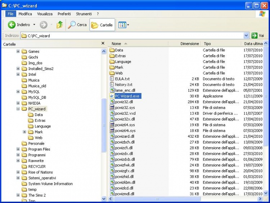The width and height of the screenshot is (270, 203).
Task: Collapse the PC_wizard tree node
Action: (18, 109)
